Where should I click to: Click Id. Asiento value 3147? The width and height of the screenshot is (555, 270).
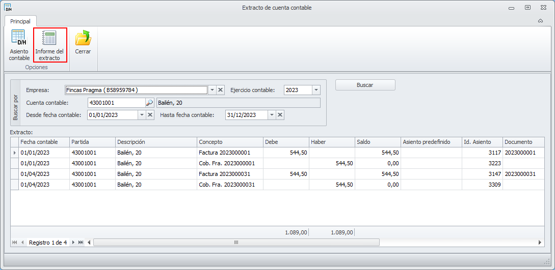tap(482, 174)
